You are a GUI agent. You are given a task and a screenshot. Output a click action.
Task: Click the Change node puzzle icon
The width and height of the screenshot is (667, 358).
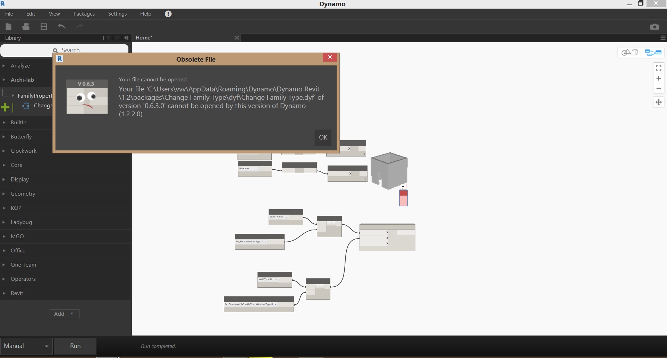(26, 106)
